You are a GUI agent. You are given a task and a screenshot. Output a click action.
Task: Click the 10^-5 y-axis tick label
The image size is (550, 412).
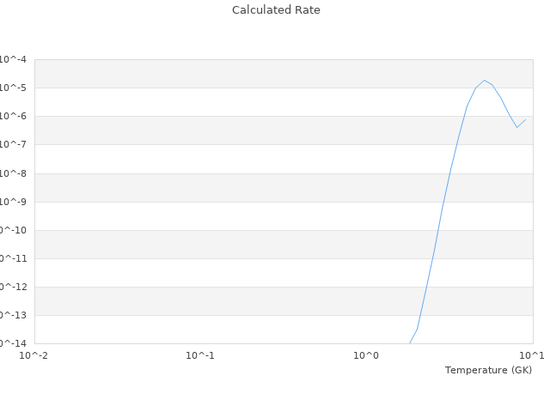[x=12, y=88]
